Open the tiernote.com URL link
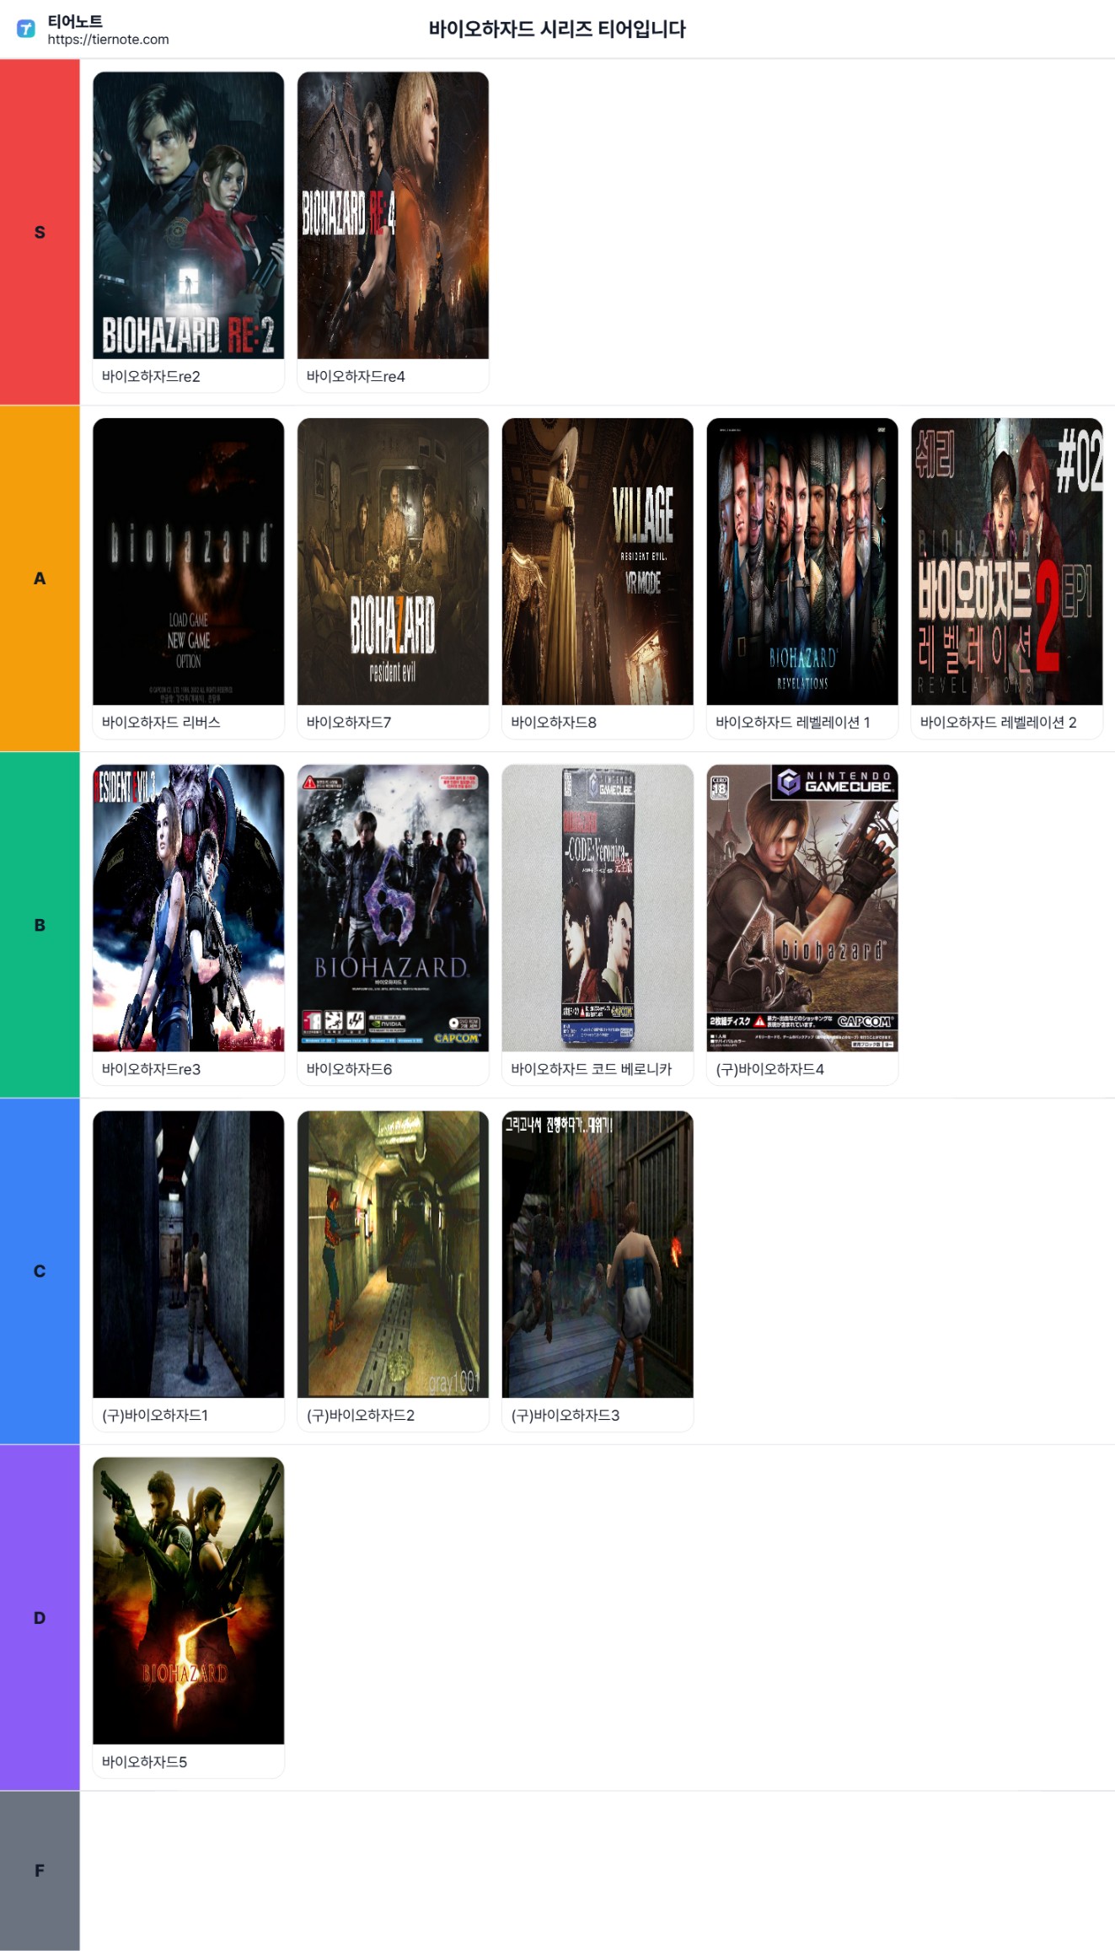This screenshot has height=1951, width=1115. point(108,40)
